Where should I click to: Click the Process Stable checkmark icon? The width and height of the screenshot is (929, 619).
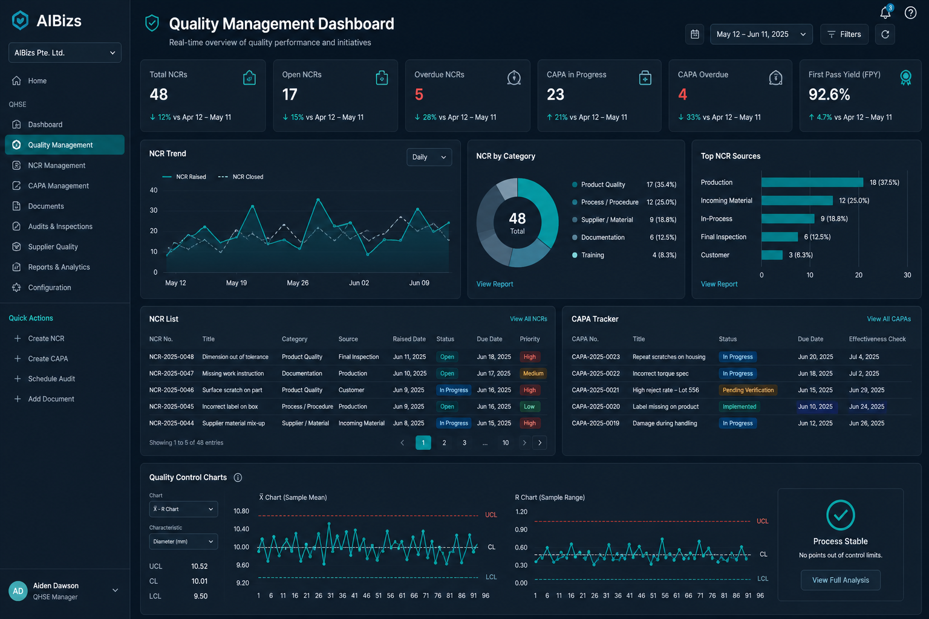841,515
